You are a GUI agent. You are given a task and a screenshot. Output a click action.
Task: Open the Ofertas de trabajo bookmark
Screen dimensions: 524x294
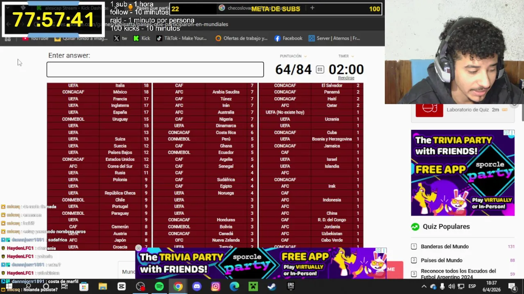coord(241,38)
